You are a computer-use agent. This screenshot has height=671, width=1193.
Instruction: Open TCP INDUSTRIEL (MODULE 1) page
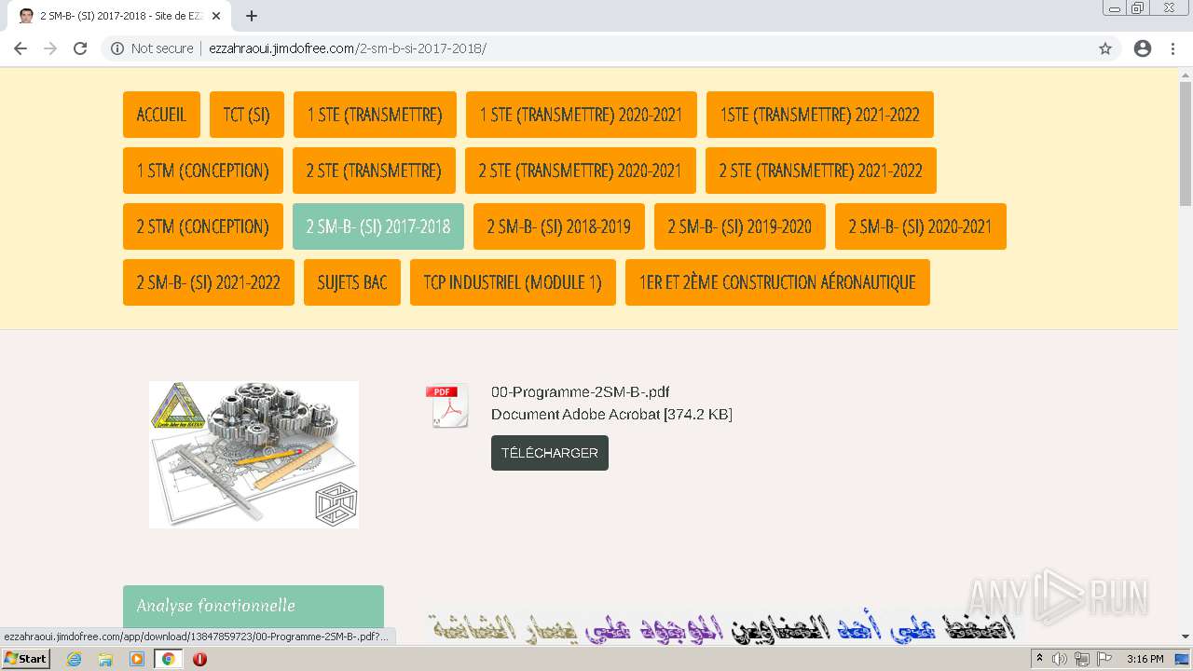(513, 282)
